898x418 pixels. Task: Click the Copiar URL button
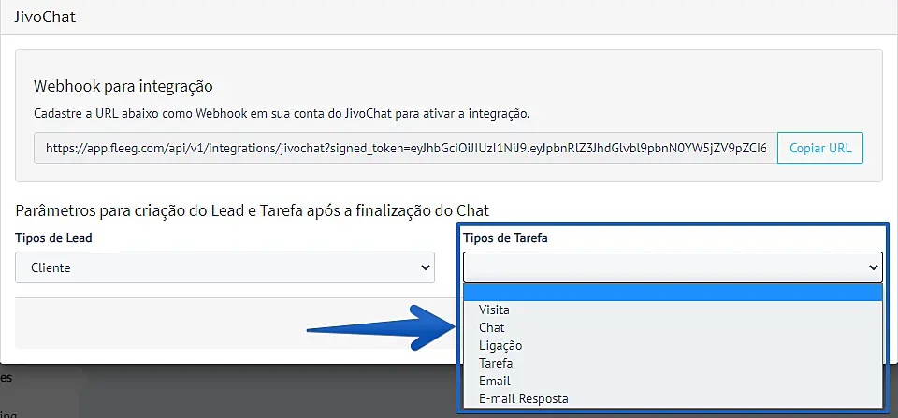[820, 148]
